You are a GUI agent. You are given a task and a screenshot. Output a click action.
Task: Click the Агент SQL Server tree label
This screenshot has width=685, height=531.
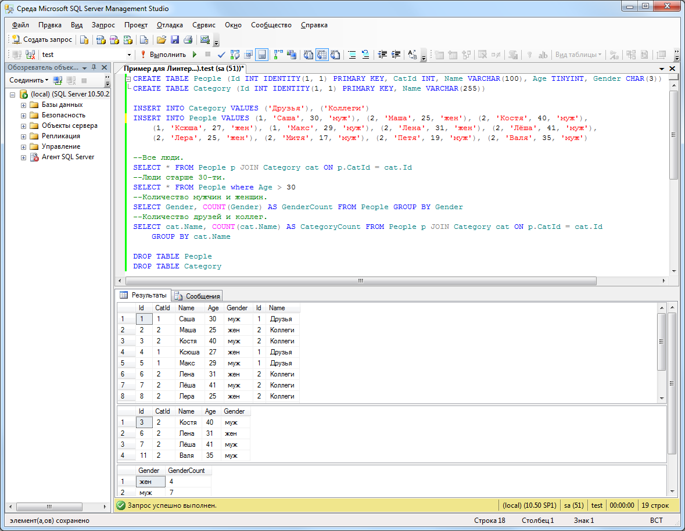[x=68, y=157]
